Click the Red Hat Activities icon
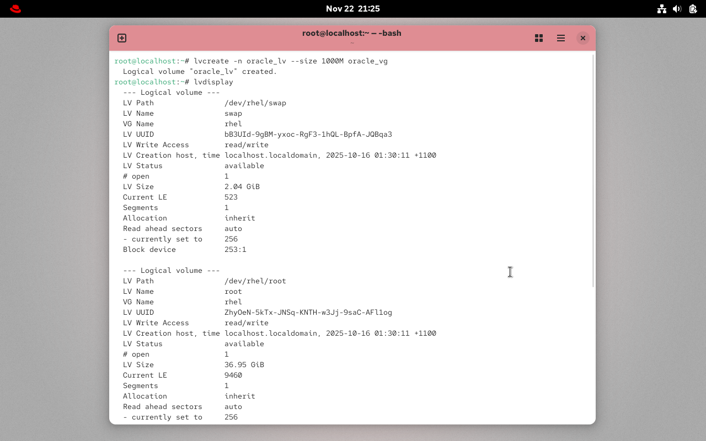 pyautogui.click(x=15, y=8)
